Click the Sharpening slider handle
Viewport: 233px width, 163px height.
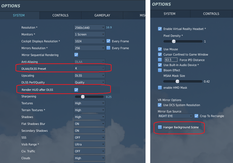(83, 97)
